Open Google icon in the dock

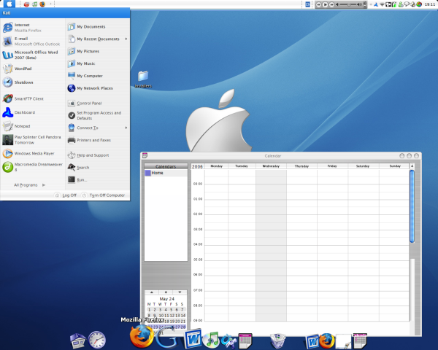pyautogui.click(x=167, y=338)
